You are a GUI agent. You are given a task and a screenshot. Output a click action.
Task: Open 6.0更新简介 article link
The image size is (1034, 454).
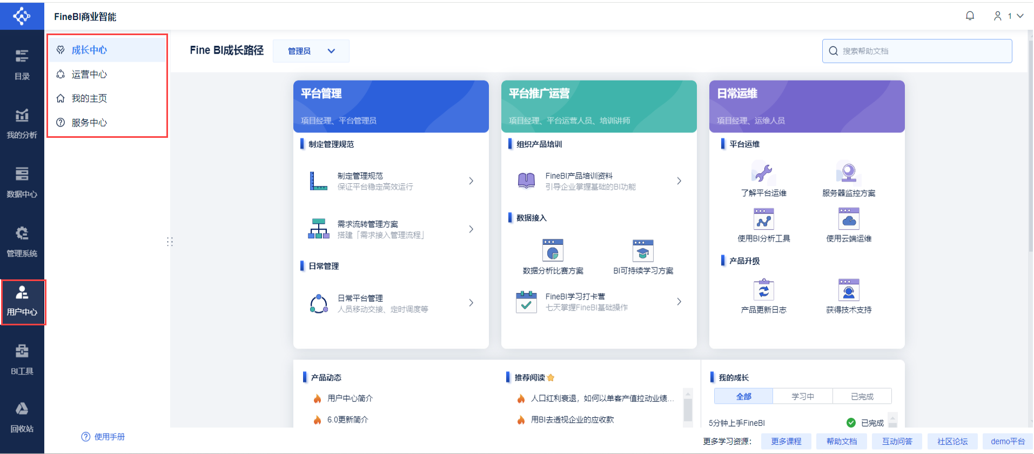[x=348, y=419]
